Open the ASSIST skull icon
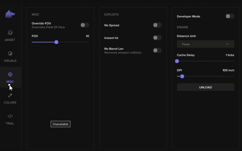Image resolution: width=242 pixels, height=151 pixels. coord(10,33)
